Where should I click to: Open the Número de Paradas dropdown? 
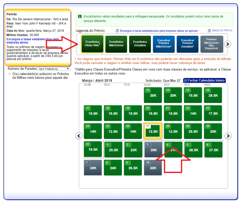click(54, 69)
